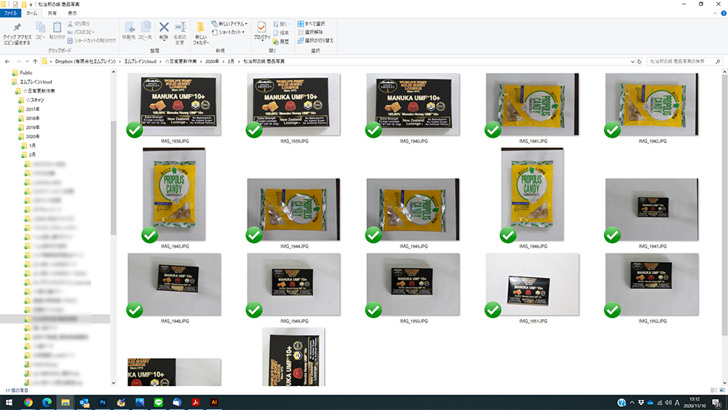Select the Public folder in the tree
728x410 pixels.
click(26, 73)
